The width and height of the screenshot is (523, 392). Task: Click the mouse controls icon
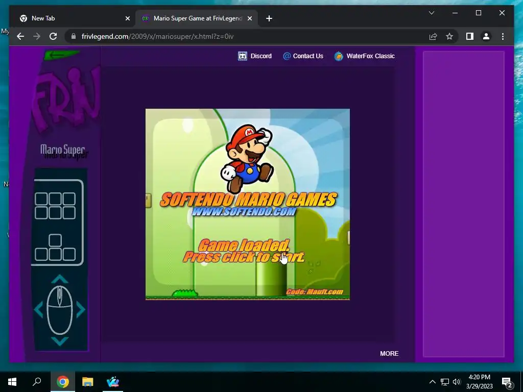pos(60,310)
